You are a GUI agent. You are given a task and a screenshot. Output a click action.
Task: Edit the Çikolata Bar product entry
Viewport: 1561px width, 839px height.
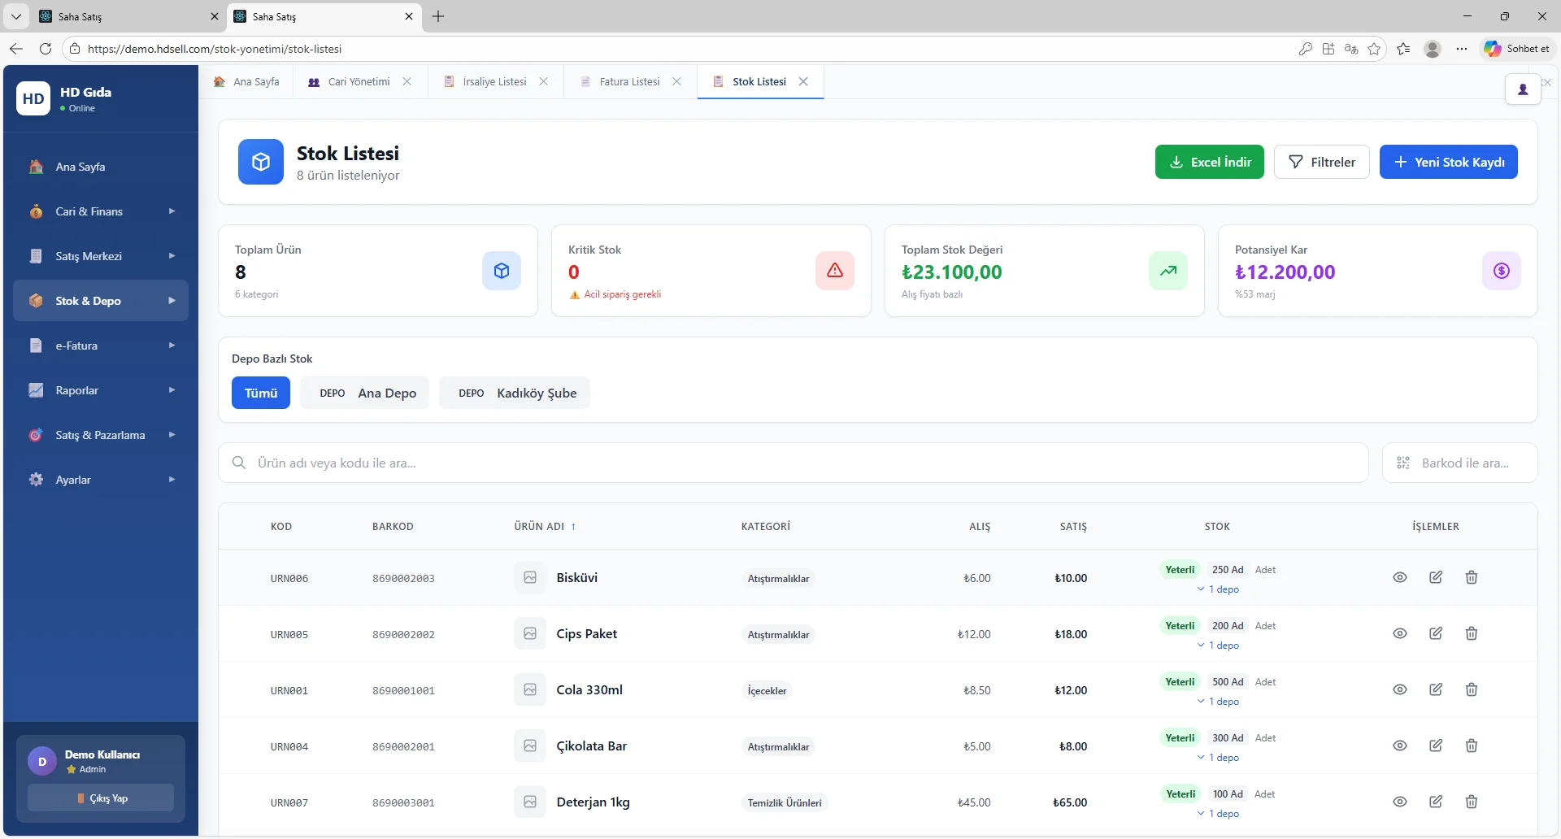pos(1436,746)
